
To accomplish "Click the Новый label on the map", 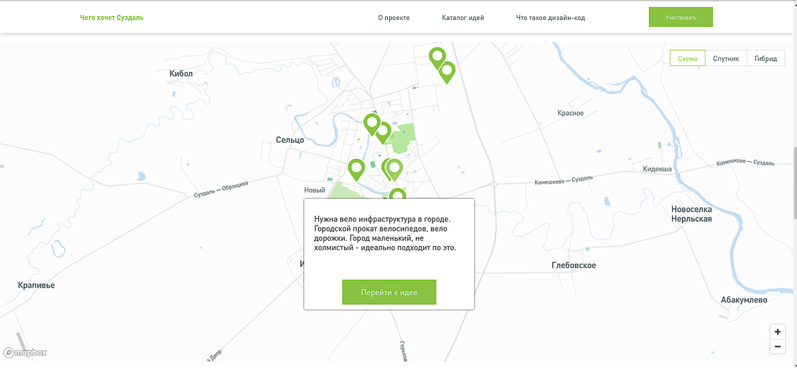I will click(x=314, y=190).
